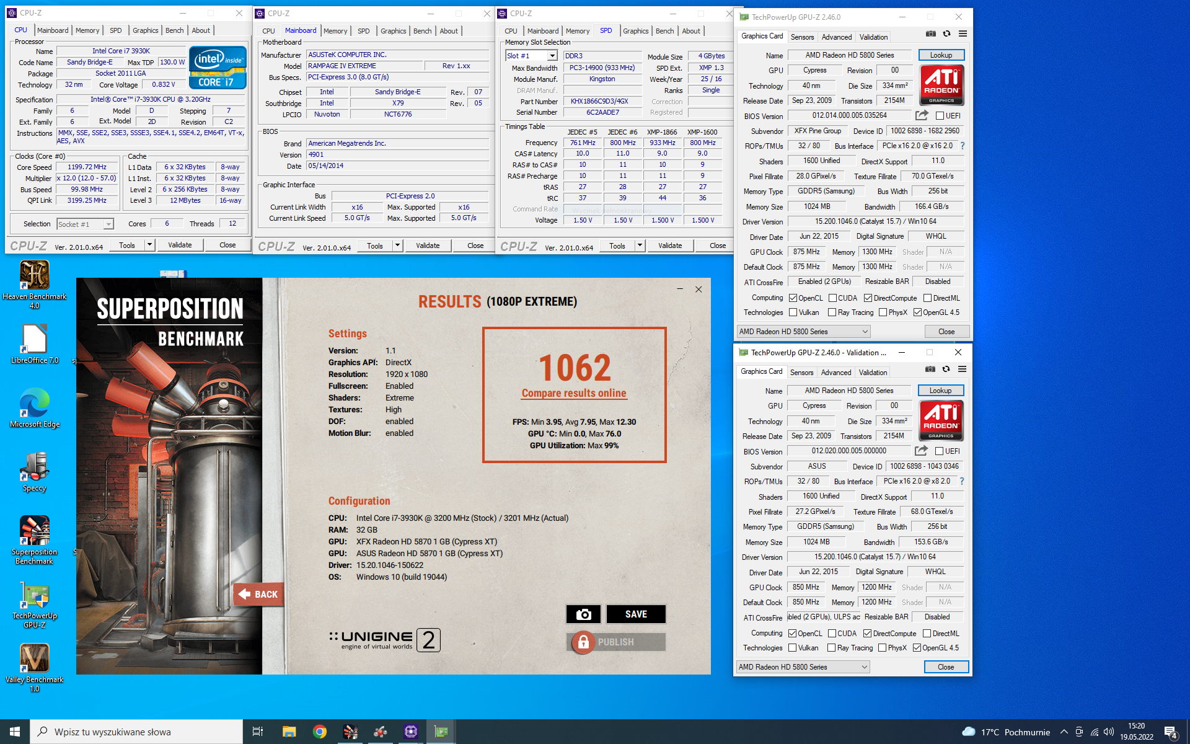Open Validation tab in bottom GPU-Z window

coord(873,373)
